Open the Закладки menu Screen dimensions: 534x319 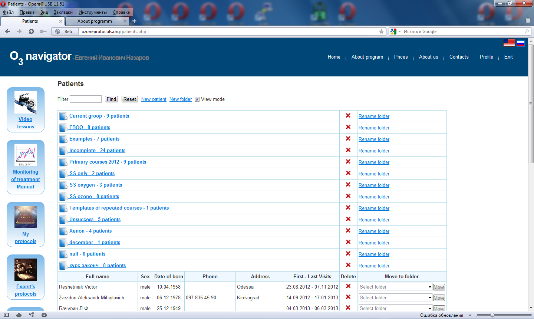click(63, 12)
